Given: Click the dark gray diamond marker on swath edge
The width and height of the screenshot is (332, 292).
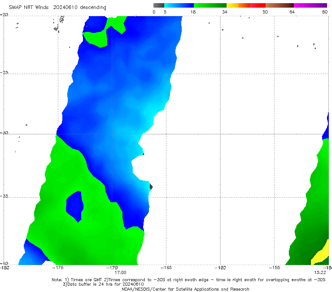Looking at the screenshot, I should pos(151,187).
